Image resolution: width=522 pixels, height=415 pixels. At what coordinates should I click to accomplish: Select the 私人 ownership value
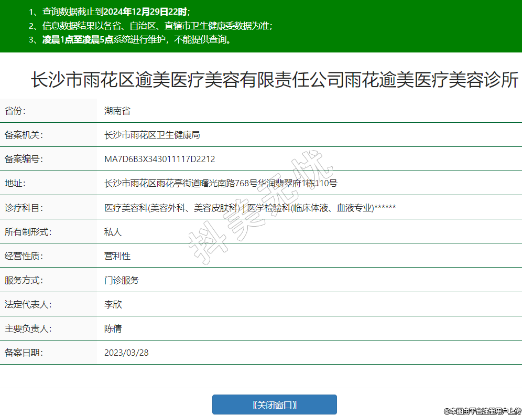tap(113, 232)
